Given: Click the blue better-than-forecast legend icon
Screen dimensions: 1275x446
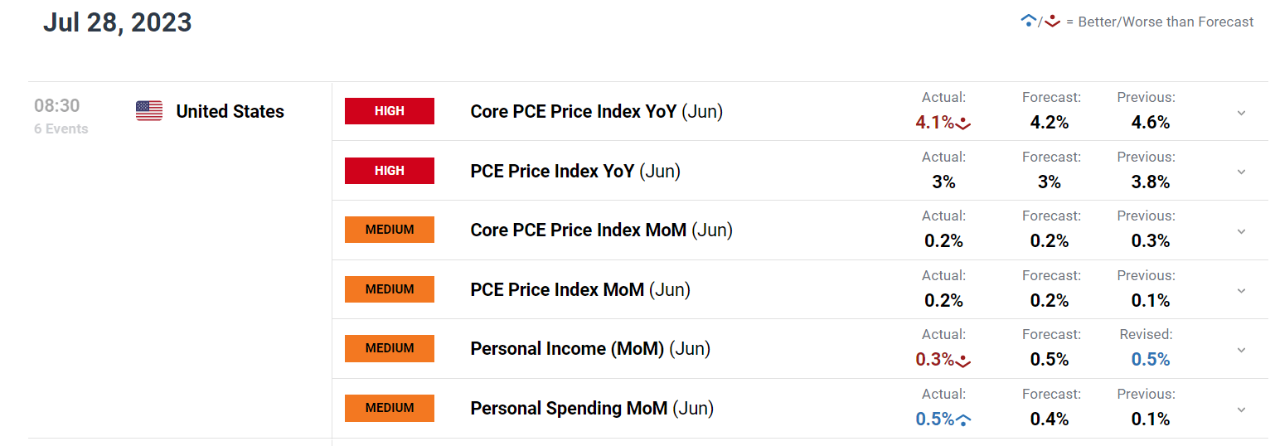Looking at the screenshot, I should [x=1029, y=22].
